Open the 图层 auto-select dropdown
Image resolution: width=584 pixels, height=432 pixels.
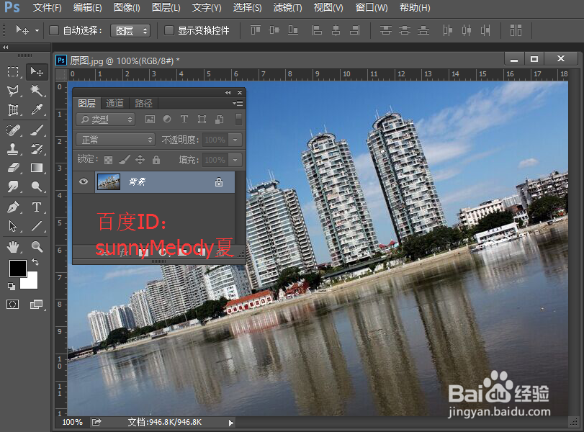[130, 30]
